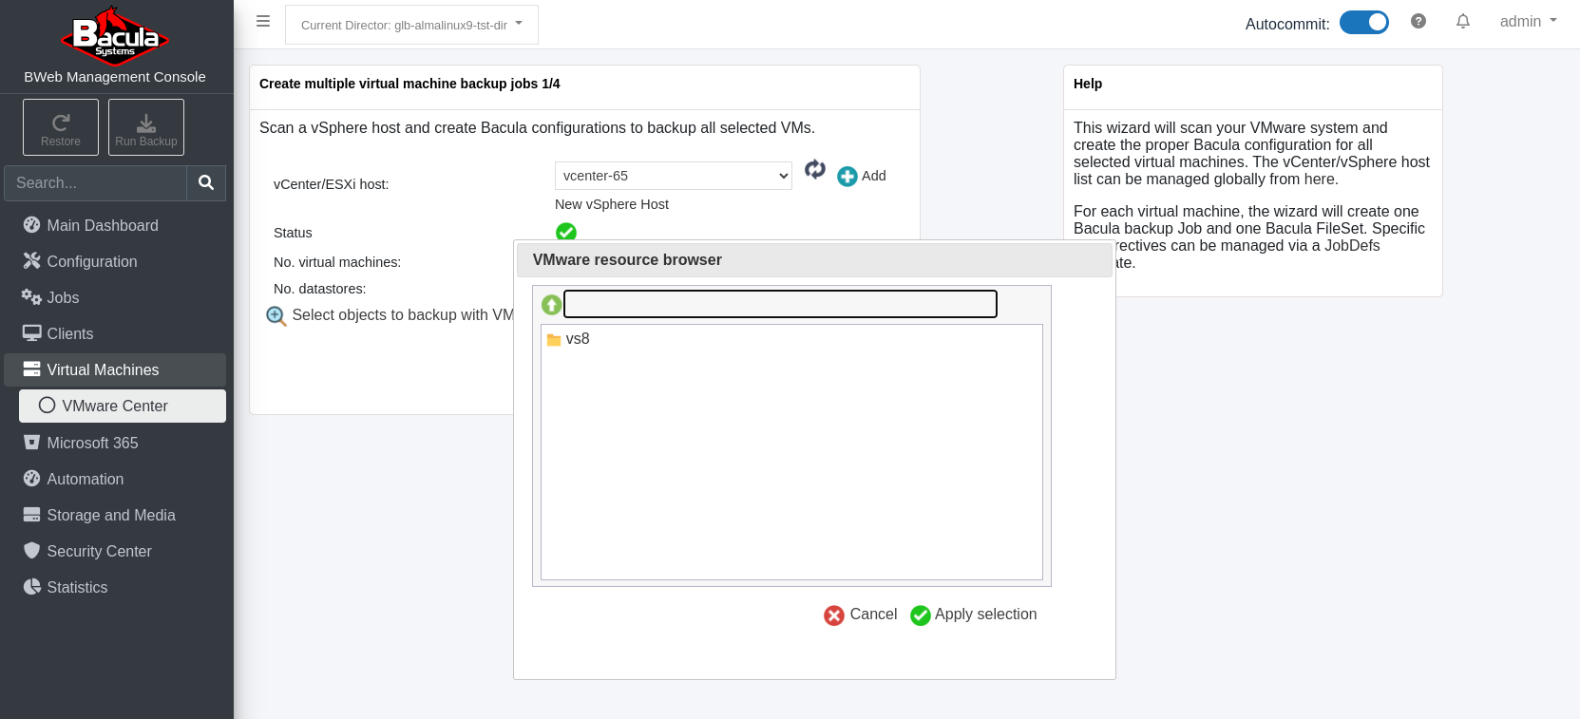Screen dimensions: 1580x719
Task: Click the Clients monitor icon
Action: (x=31, y=333)
